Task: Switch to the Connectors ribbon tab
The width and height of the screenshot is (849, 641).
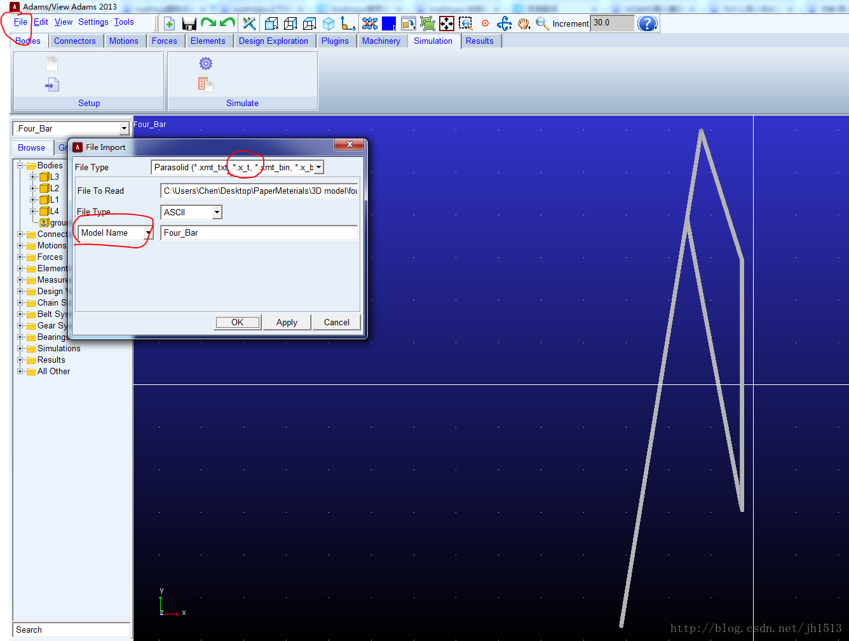Action: point(75,41)
